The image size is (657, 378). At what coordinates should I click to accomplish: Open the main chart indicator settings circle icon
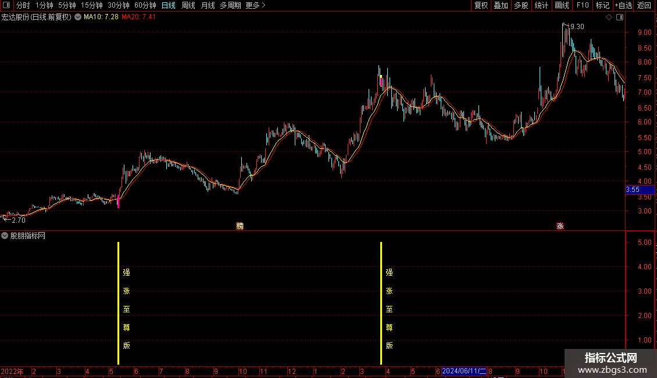[78, 17]
